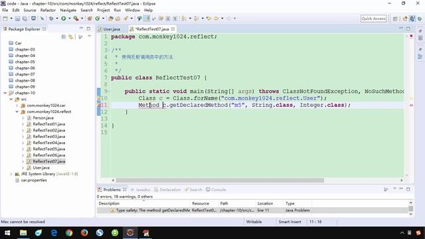Maximize the Package Explorer panel
The height and width of the screenshot is (239, 425).
pyautogui.click(x=88, y=29)
